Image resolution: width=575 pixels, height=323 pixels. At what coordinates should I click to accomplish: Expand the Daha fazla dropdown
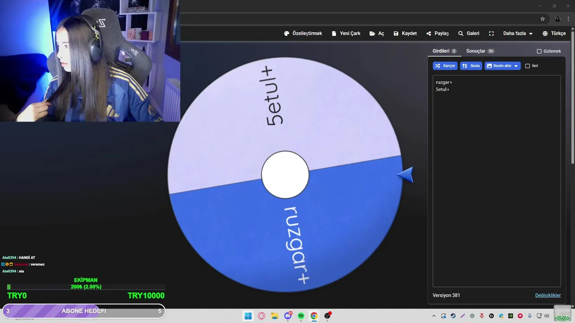pyautogui.click(x=518, y=33)
